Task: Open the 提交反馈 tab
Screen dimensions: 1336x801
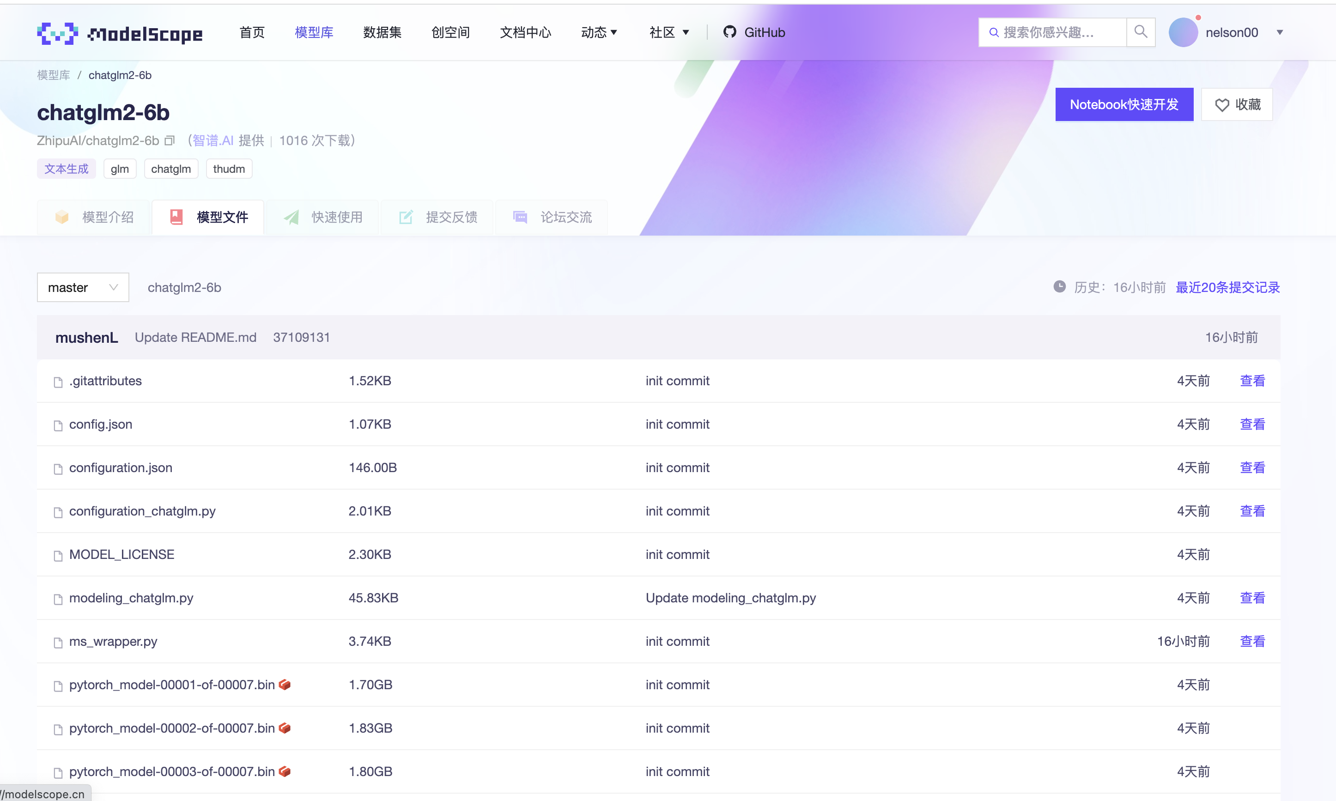Action: tap(437, 217)
